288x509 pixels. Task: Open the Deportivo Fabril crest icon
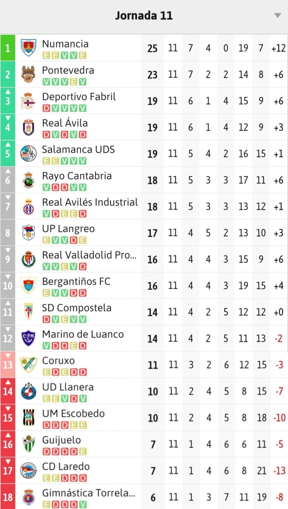tap(28, 101)
